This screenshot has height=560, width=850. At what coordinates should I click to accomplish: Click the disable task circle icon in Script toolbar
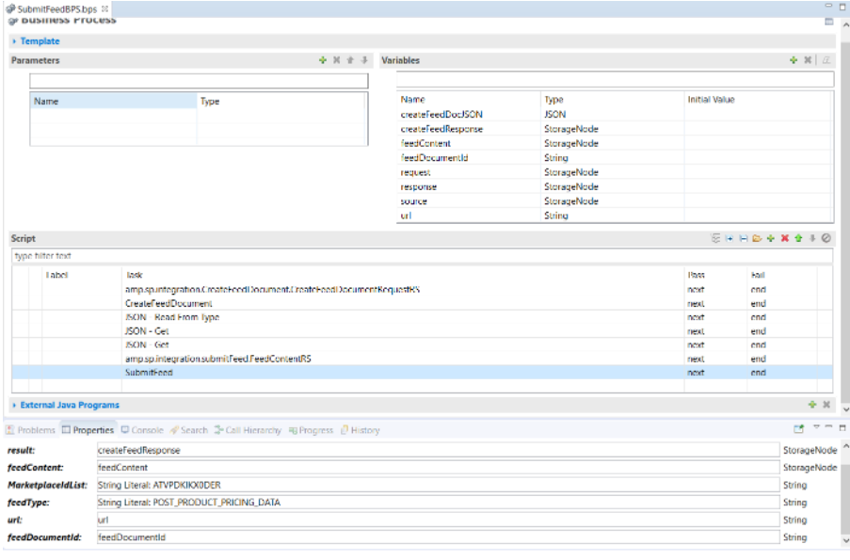[x=826, y=238]
